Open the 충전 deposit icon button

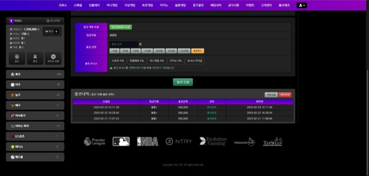tap(17, 58)
